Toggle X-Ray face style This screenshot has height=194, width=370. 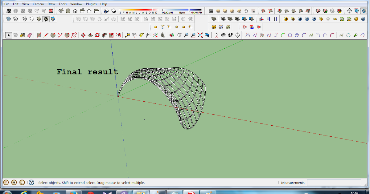(x=9, y=19)
